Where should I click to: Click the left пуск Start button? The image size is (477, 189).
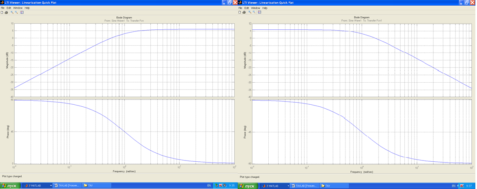10,186
